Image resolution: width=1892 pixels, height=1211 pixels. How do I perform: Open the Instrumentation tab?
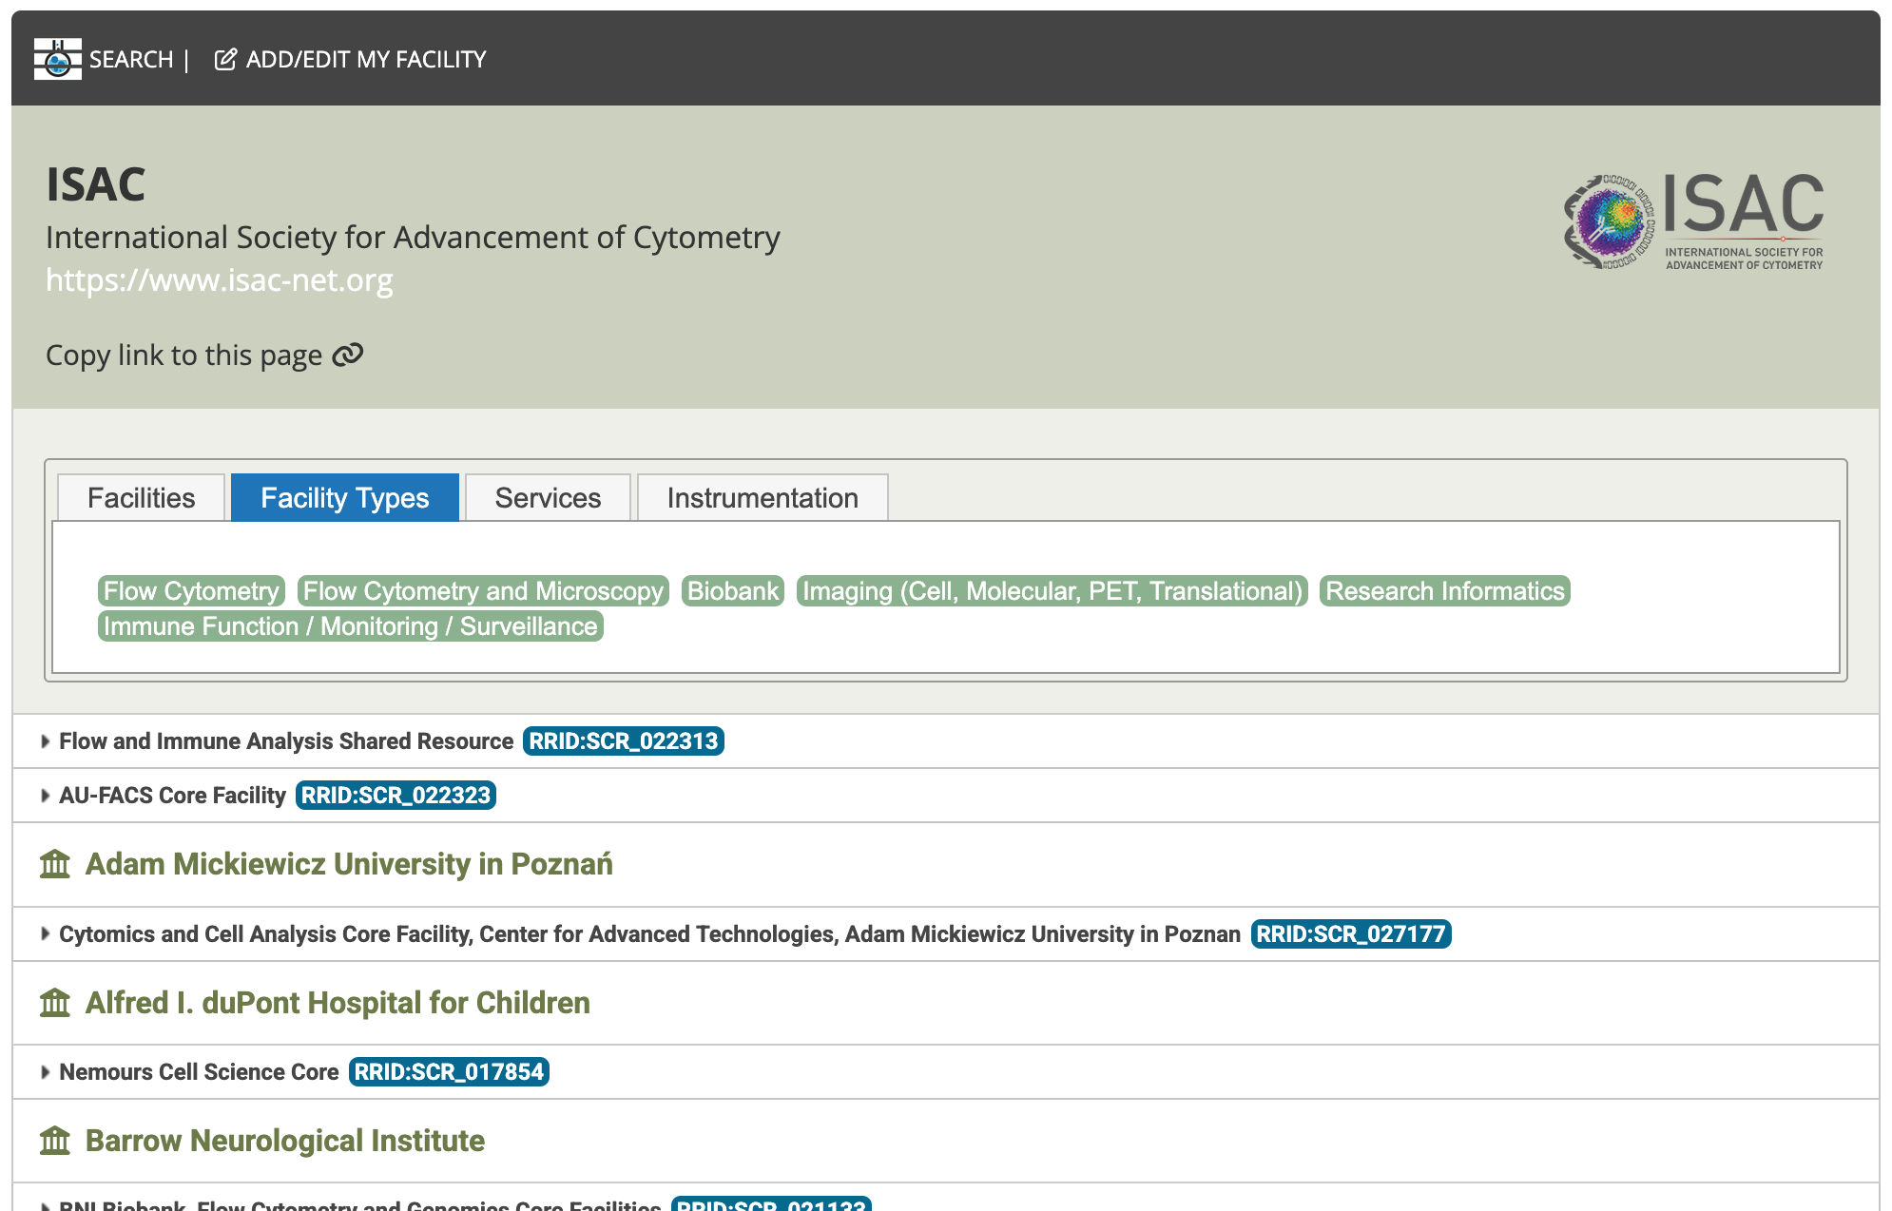click(x=763, y=498)
